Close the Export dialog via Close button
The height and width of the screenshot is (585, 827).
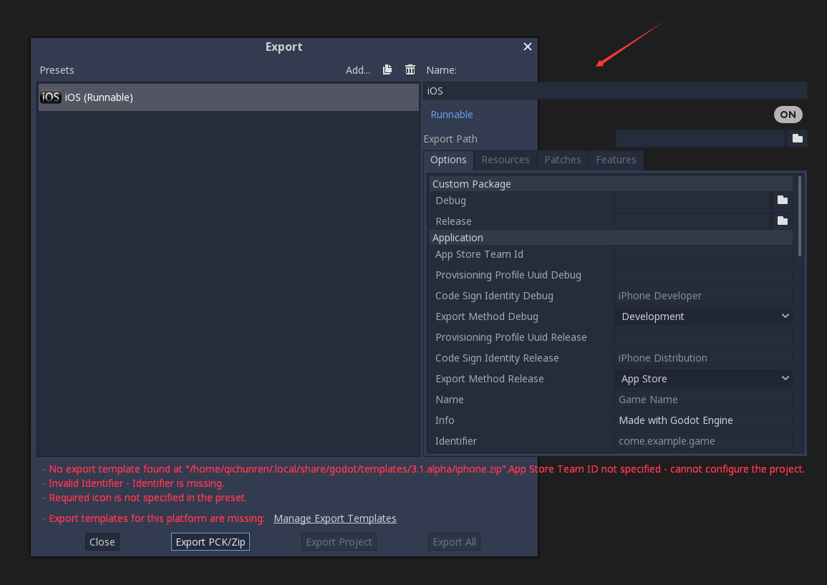[102, 541]
